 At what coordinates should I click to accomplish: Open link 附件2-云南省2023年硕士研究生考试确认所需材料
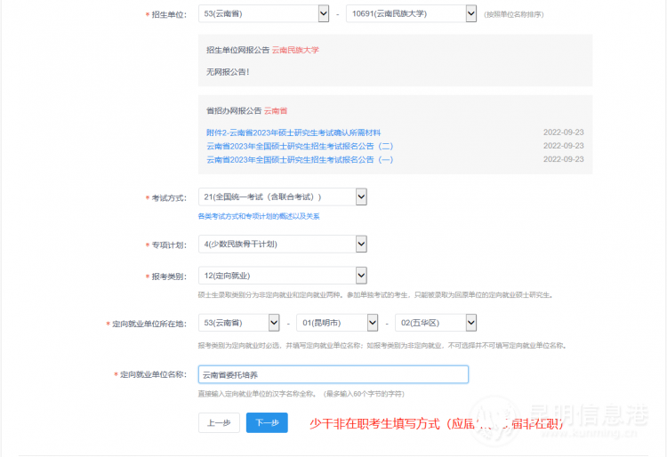tap(293, 132)
